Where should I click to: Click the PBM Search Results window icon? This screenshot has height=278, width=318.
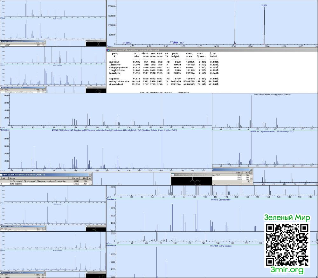[x=1, y=175]
